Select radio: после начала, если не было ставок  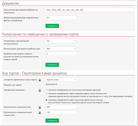tap(46, 100)
